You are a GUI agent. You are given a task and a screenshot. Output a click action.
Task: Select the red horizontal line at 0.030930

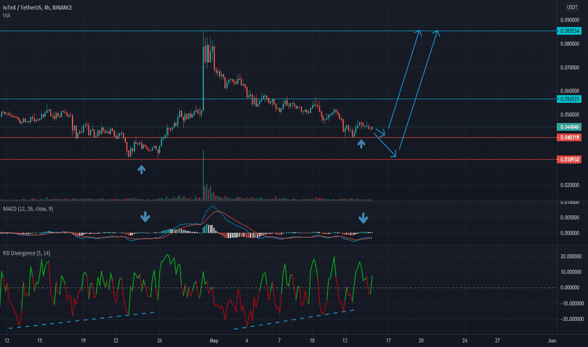(x=278, y=160)
